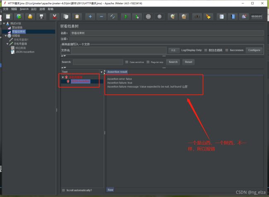Click the Clear results broom icon
The image size is (269, 197).
(x=173, y=17)
